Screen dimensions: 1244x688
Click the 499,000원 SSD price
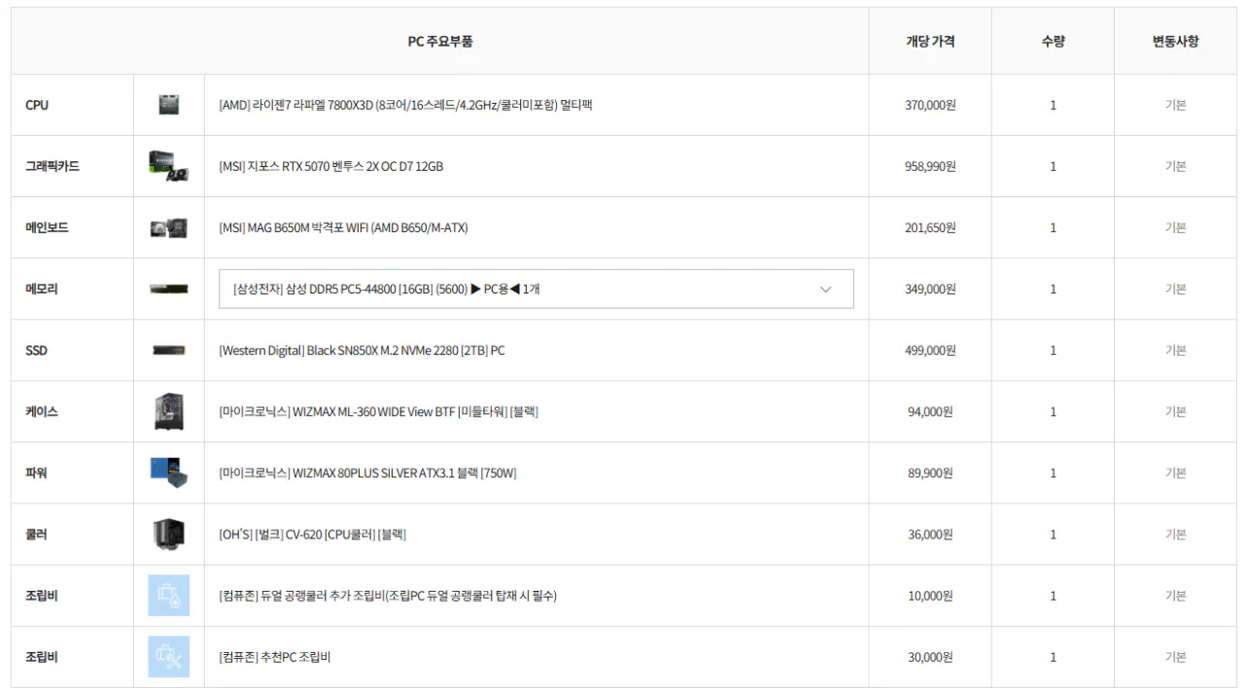pyautogui.click(x=930, y=350)
